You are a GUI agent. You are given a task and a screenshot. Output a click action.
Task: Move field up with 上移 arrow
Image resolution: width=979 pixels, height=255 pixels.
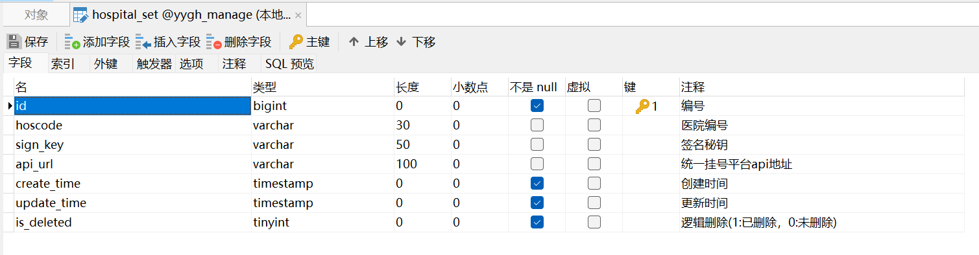(x=354, y=42)
